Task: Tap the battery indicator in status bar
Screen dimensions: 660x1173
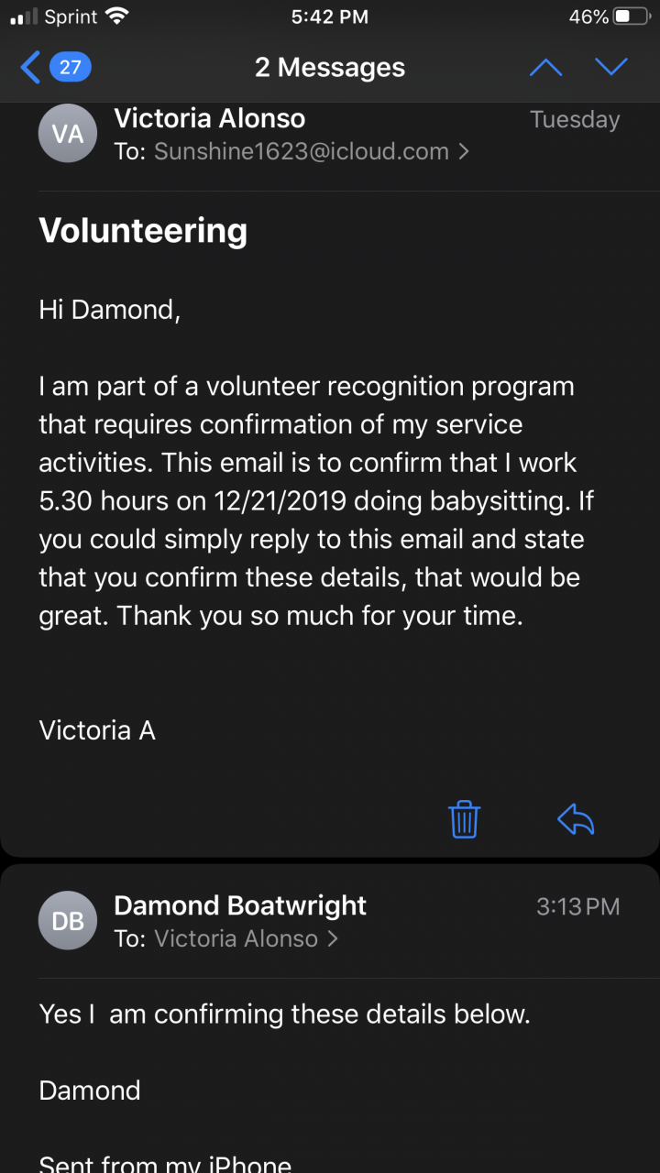Action: pos(632,16)
